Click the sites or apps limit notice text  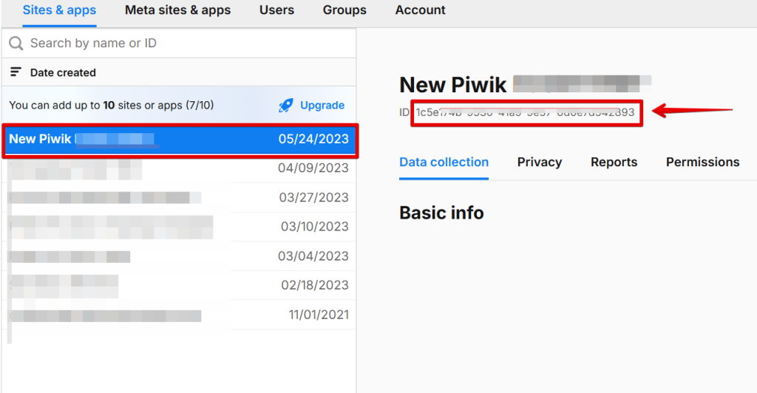(x=111, y=105)
